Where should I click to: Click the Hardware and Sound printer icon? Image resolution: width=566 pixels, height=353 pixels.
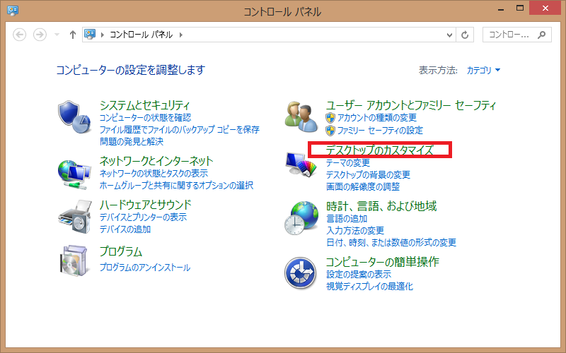click(74, 216)
